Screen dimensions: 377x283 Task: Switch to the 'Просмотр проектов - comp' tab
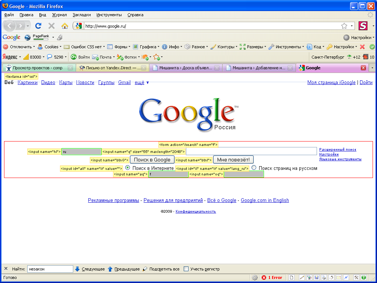[x=38, y=68]
